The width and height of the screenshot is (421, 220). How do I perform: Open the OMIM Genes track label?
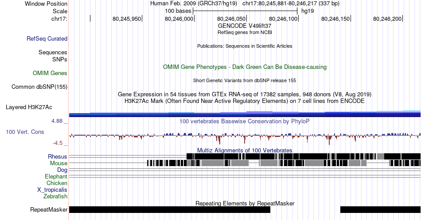point(50,73)
